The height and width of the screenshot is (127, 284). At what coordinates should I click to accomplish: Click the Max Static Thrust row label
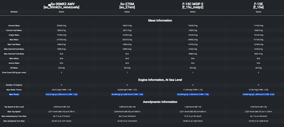[14, 90]
